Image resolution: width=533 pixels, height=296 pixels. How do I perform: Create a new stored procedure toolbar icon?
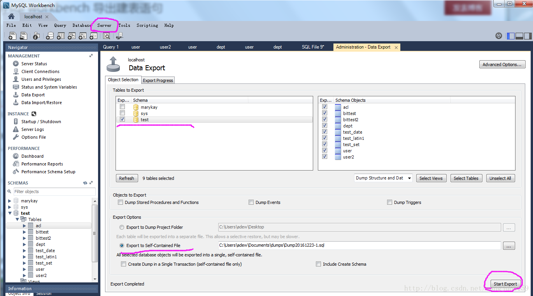82,36
